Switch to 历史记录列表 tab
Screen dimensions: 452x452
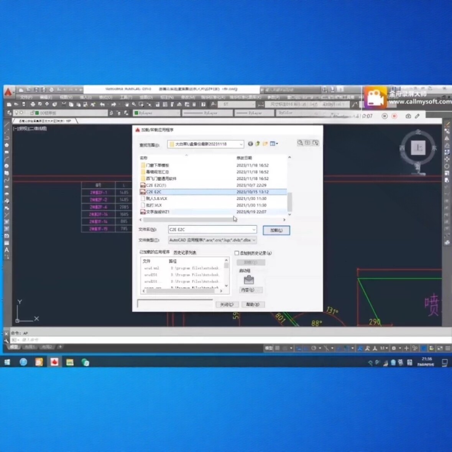click(x=185, y=253)
